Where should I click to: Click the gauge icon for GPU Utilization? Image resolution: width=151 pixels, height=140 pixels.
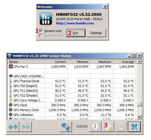(11, 114)
